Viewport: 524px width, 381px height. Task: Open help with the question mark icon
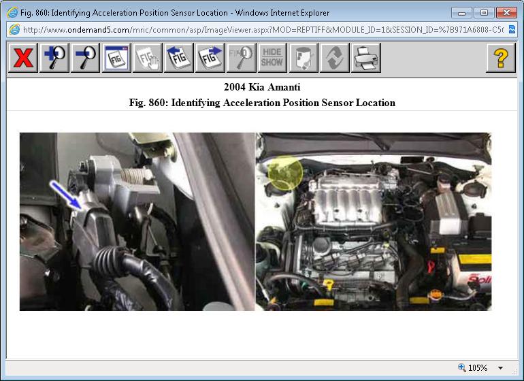(x=501, y=58)
